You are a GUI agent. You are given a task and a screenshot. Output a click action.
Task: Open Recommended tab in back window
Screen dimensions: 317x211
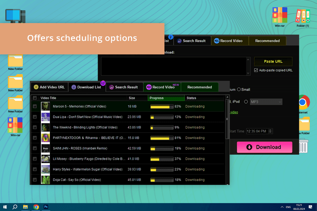267,41
